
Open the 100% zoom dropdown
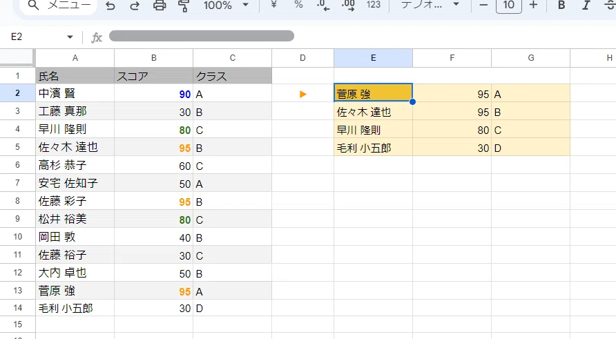click(227, 6)
